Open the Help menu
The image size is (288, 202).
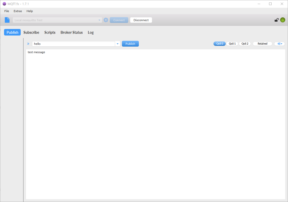pyautogui.click(x=30, y=11)
